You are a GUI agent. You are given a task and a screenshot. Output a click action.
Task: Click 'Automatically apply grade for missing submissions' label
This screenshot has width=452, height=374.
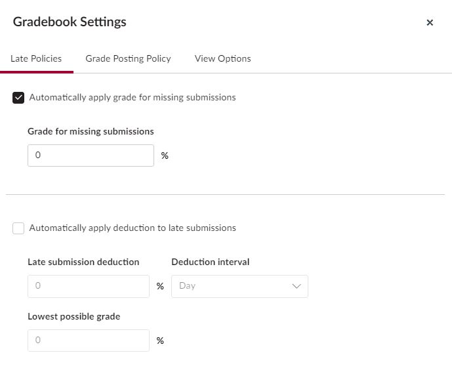point(133,98)
